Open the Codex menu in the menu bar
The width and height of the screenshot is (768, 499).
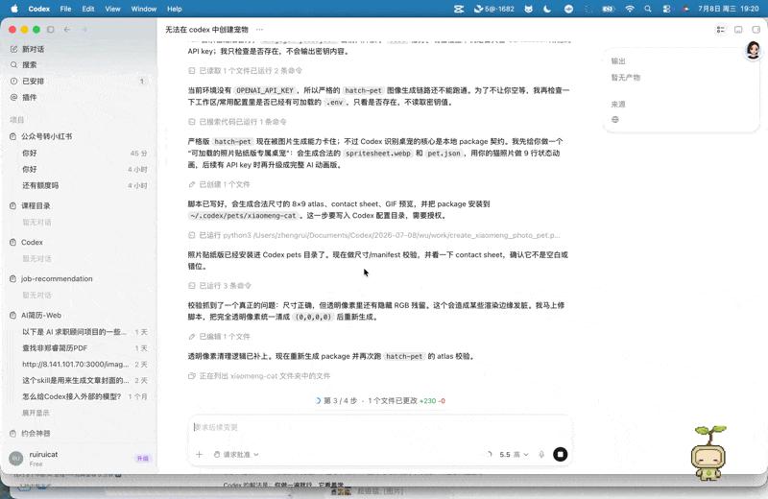pyautogui.click(x=39, y=9)
